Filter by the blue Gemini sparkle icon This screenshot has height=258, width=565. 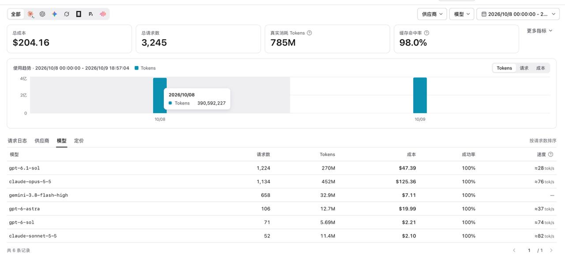tap(54, 14)
